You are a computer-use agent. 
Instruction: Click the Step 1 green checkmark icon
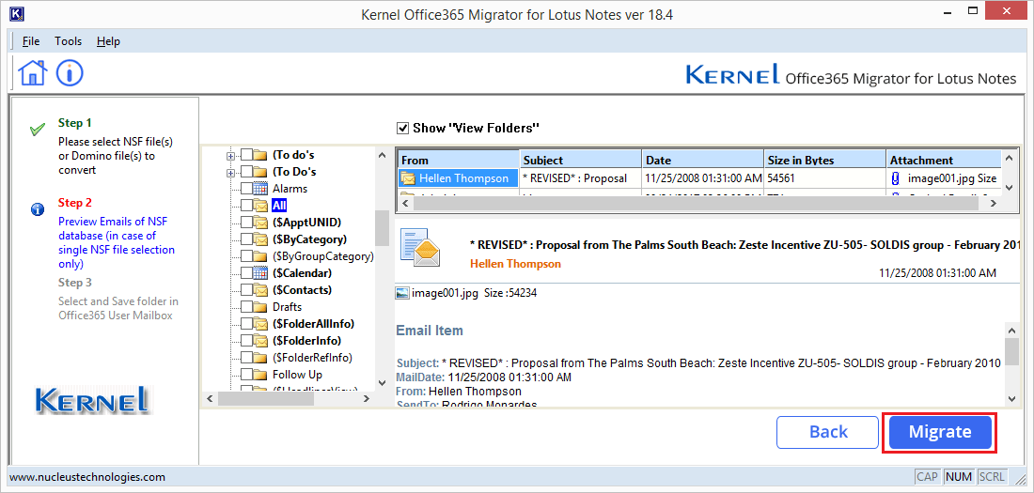coord(38,130)
